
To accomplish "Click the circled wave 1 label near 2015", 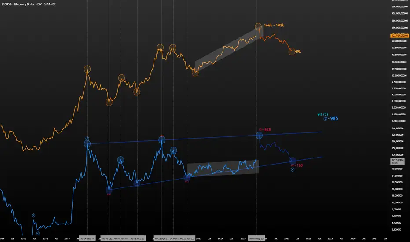I will (x=33, y=216).
